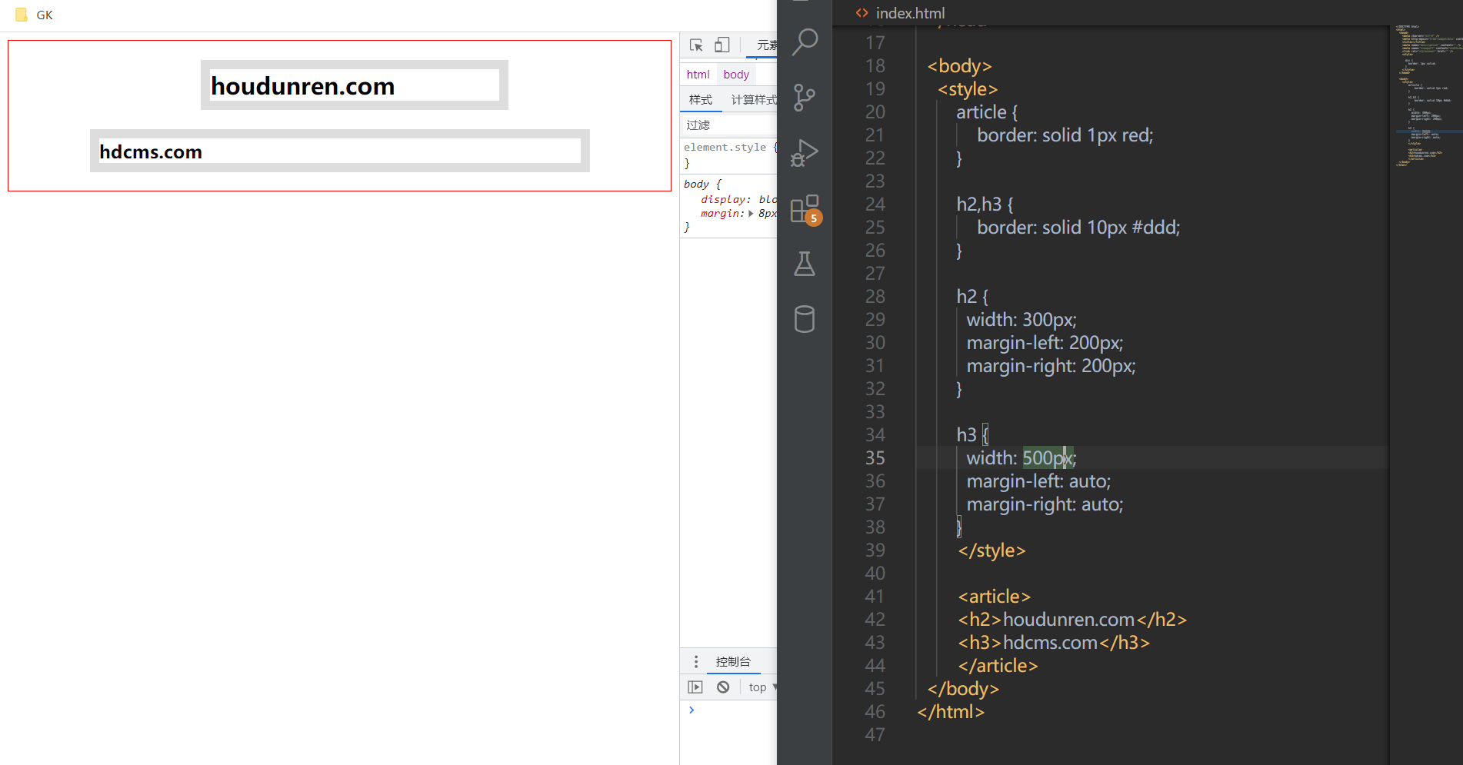Expand the margin property shorthand triangle
The image size is (1463, 765).
pos(751,214)
